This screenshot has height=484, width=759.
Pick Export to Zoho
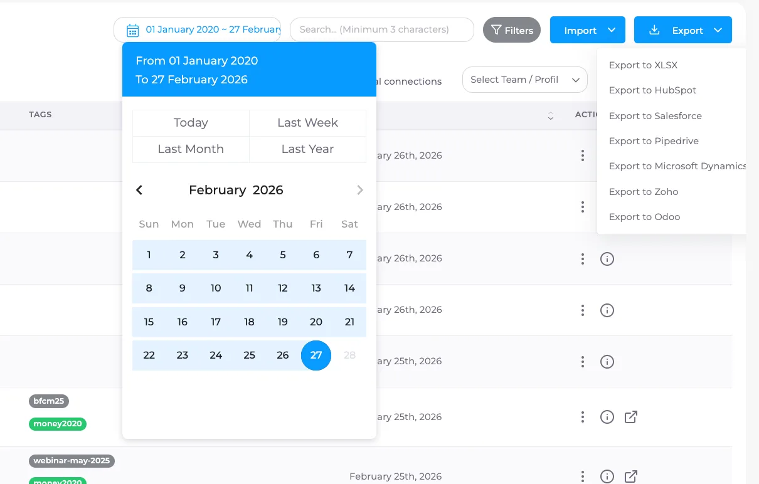click(644, 192)
